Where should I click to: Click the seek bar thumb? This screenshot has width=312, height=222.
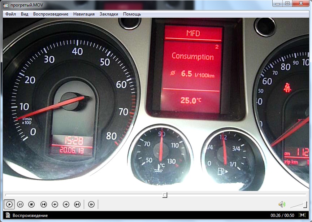(x=165, y=195)
